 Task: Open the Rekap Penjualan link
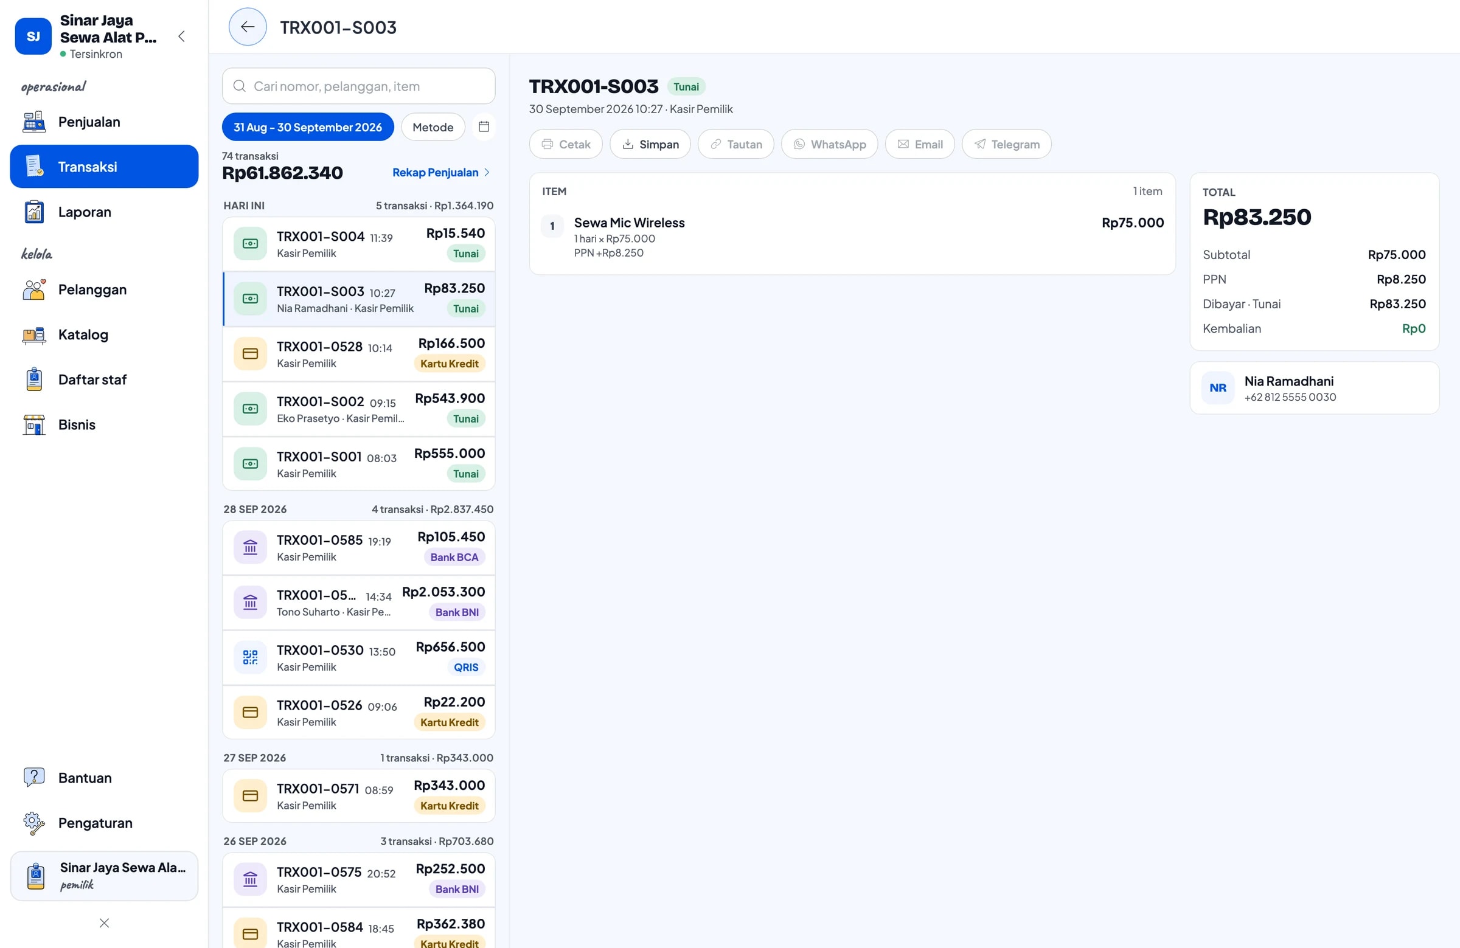pos(441,172)
